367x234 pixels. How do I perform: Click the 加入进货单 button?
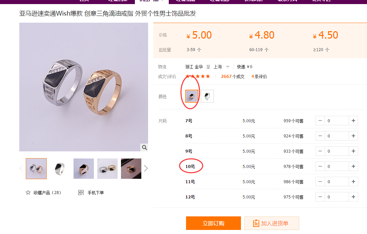click(x=272, y=223)
